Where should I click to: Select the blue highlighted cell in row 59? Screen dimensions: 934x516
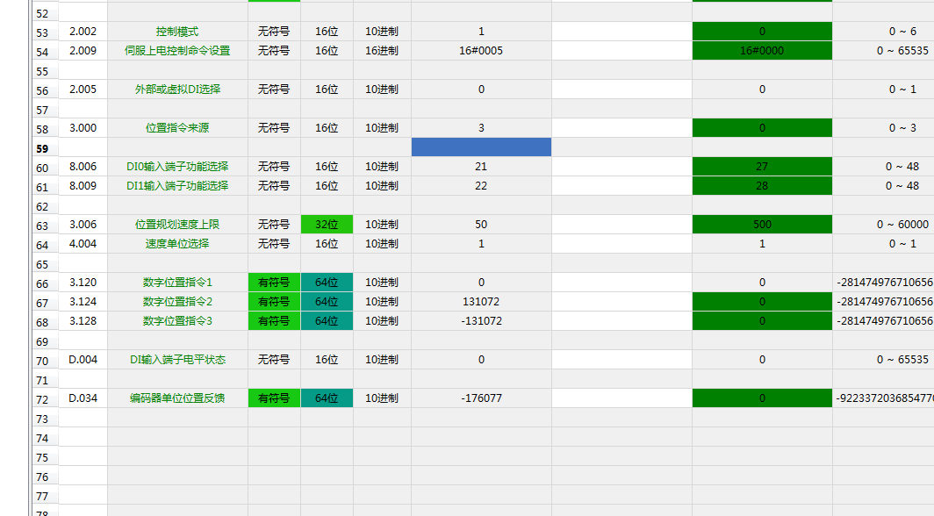point(481,147)
